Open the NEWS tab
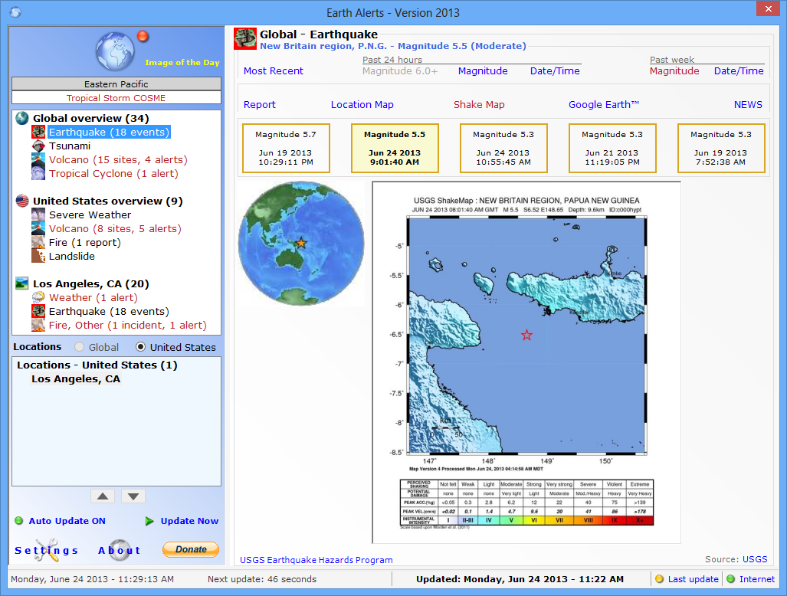 click(x=748, y=104)
